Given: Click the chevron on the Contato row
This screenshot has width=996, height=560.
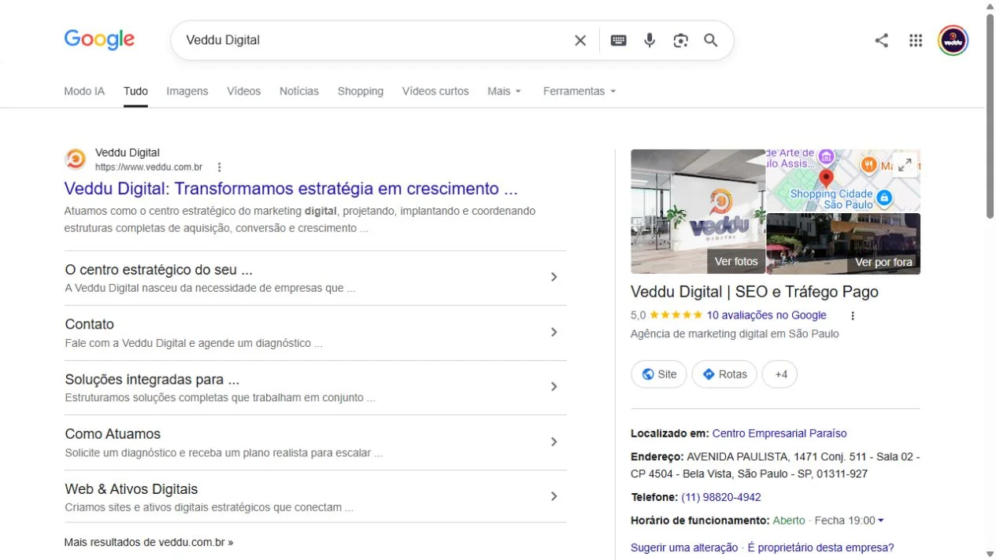Looking at the screenshot, I should 554,332.
